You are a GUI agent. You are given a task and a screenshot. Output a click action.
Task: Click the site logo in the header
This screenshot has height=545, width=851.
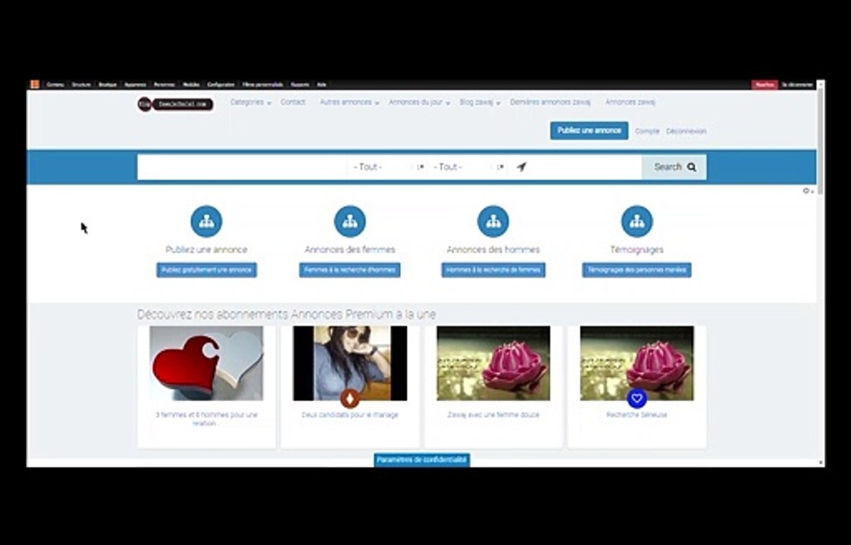tap(175, 104)
